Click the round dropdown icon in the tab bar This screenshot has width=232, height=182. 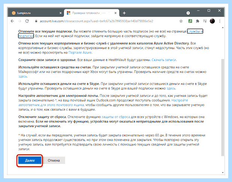[x=188, y=13]
